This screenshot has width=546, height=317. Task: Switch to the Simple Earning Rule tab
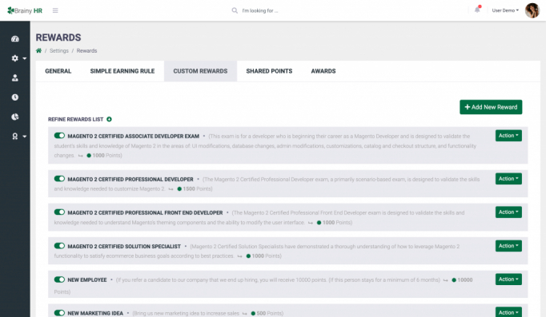pos(122,71)
